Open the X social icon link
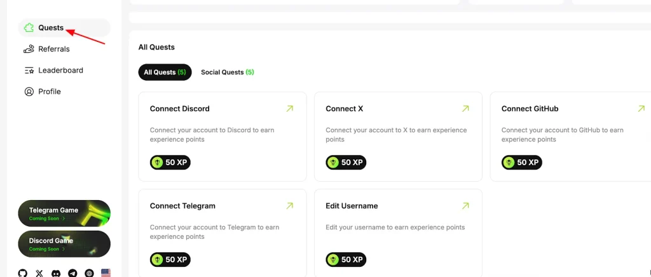This screenshot has width=651, height=277. tap(39, 273)
